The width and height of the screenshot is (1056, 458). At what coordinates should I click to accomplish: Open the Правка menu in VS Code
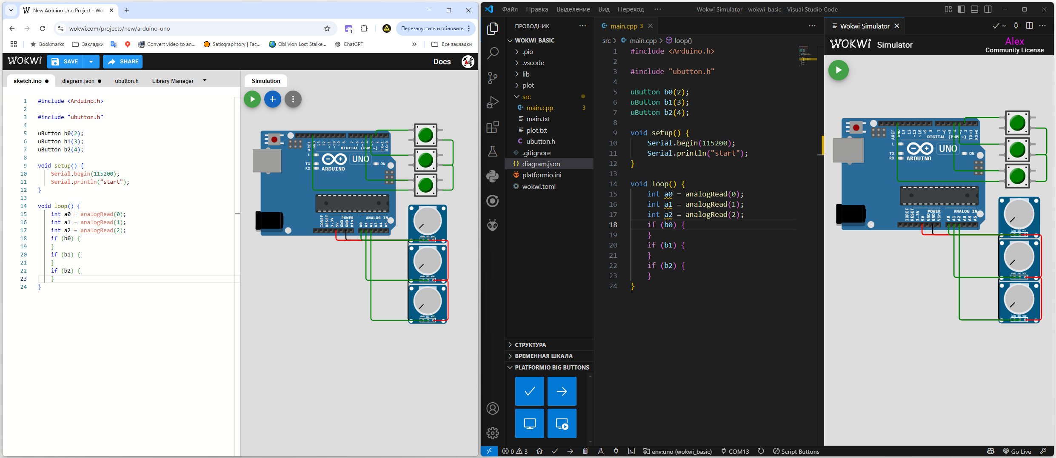(x=537, y=9)
